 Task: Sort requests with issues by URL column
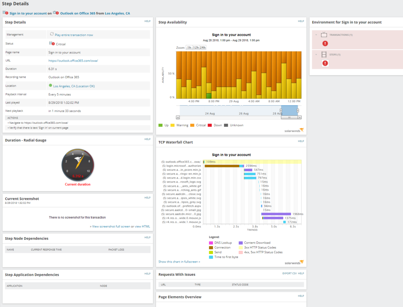[x=163, y=285]
